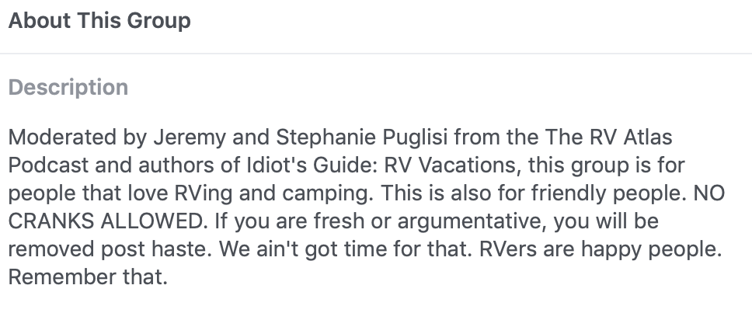The width and height of the screenshot is (752, 320).
Task: Click the Remember that. sentence
Action: click(x=88, y=277)
